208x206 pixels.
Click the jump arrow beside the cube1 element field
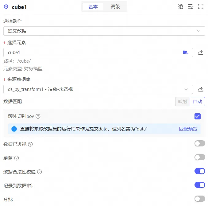tap(200, 52)
